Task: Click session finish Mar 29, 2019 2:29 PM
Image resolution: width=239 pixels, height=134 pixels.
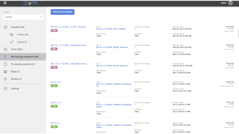Action: [182, 36]
